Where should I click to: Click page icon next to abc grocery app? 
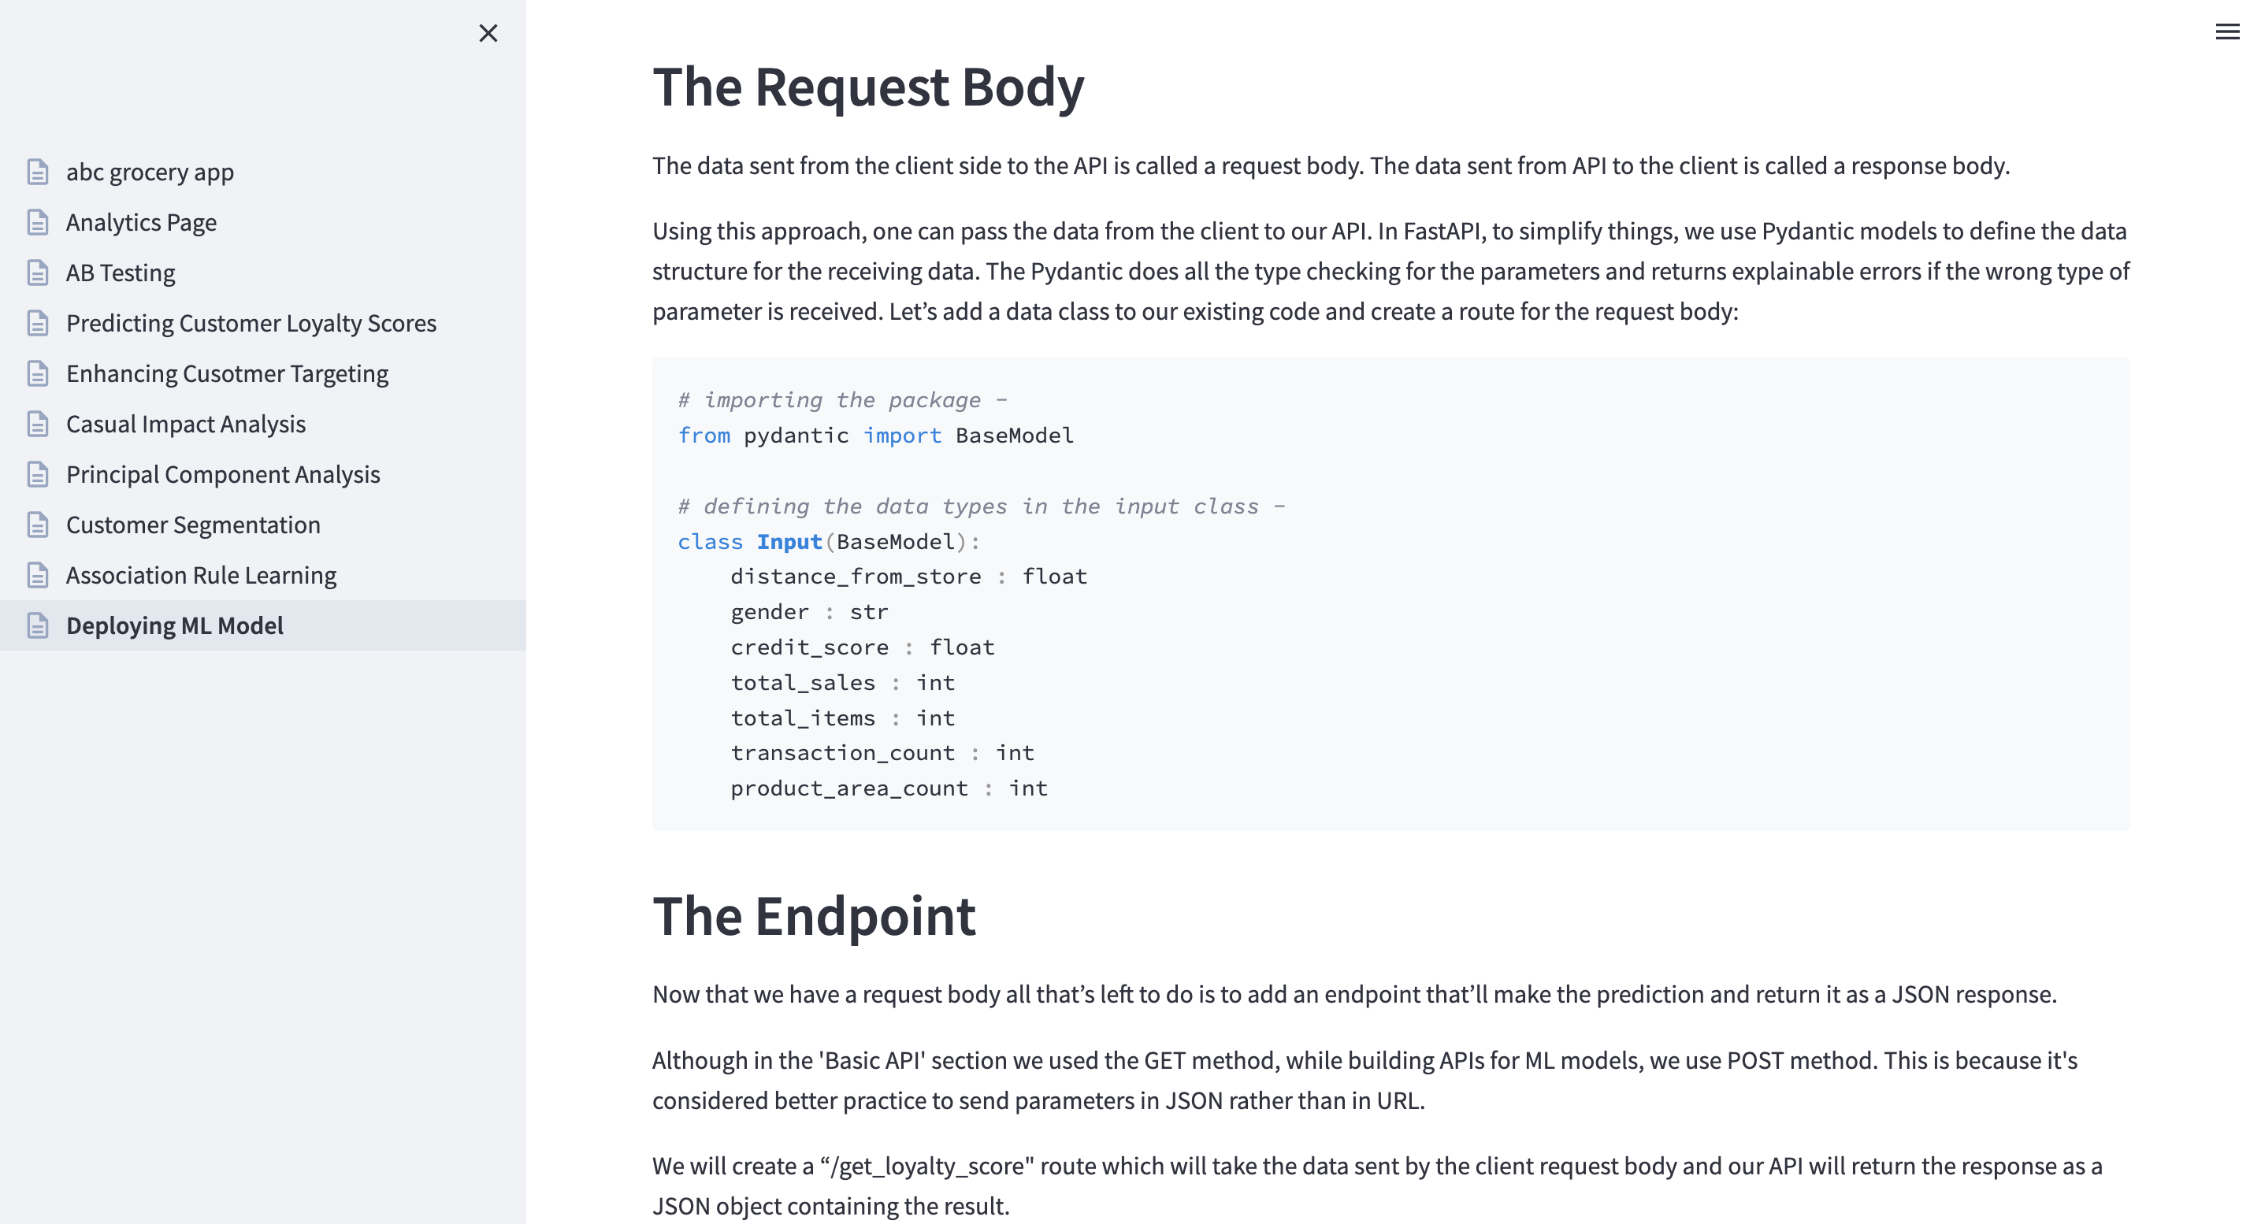click(38, 172)
